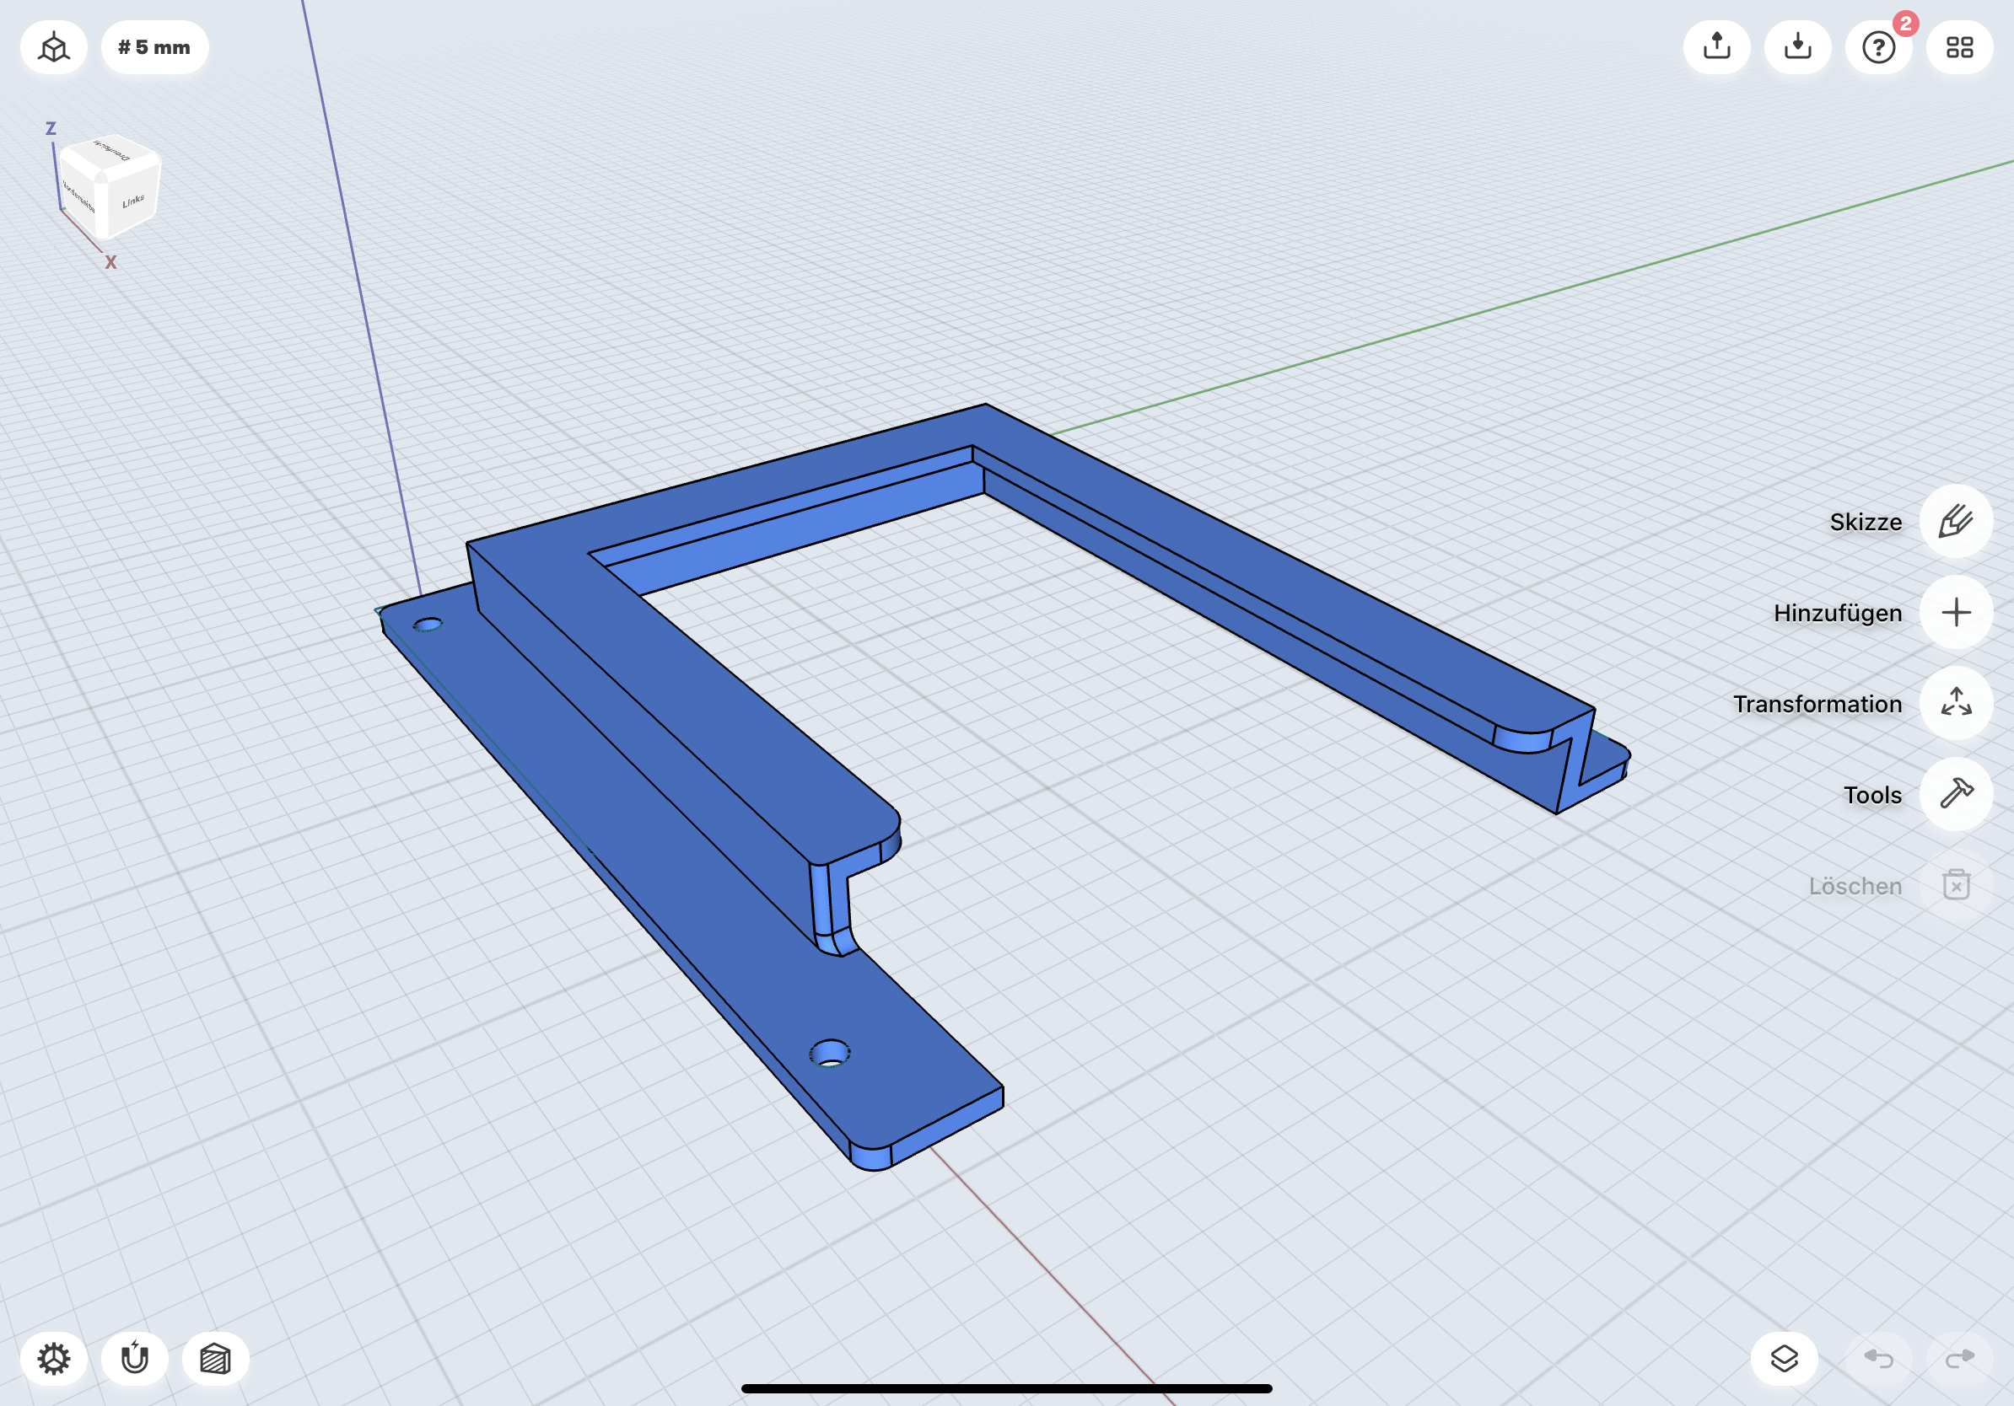Open the export share icon

[x=1715, y=47]
